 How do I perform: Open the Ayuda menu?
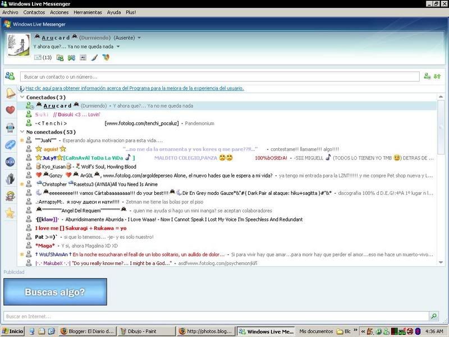(x=114, y=12)
